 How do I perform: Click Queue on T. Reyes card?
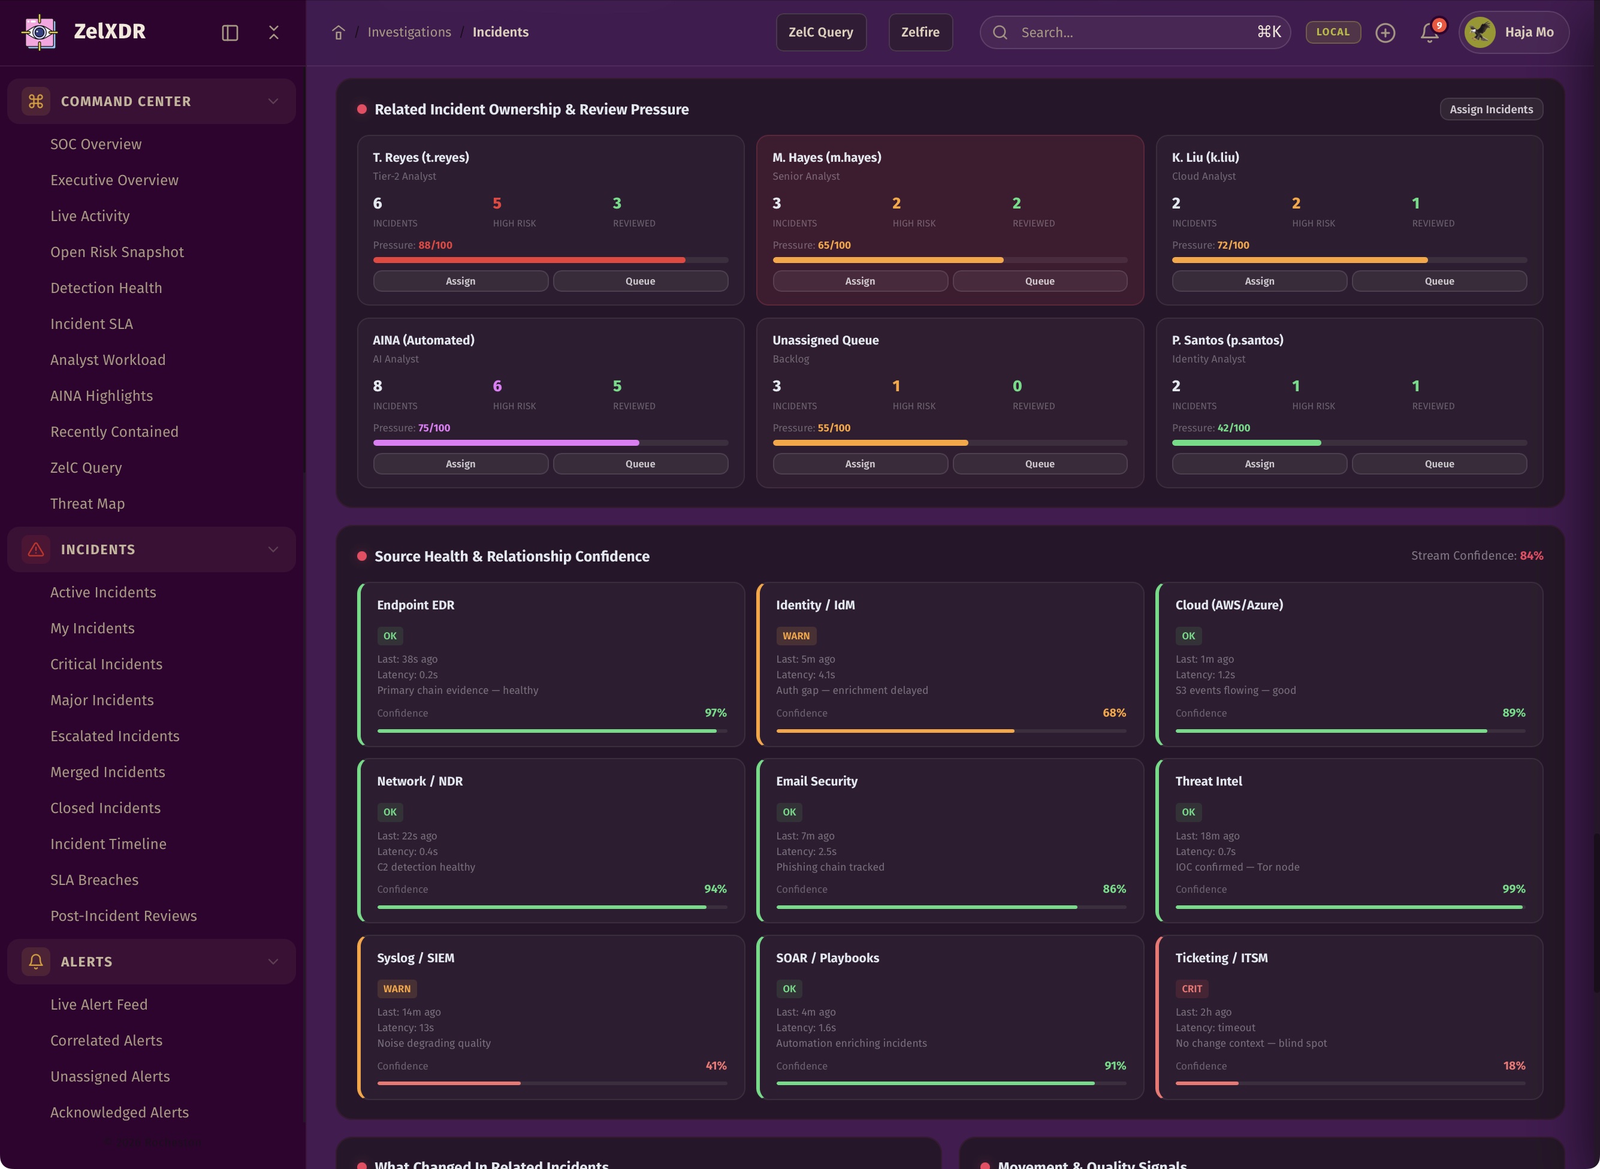pos(640,281)
